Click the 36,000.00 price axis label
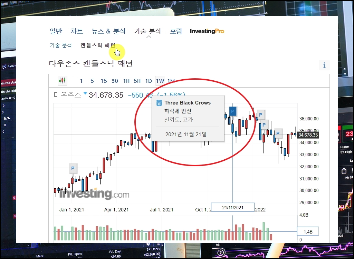Image resolution: width=354 pixels, height=259 pixels. click(x=309, y=119)
